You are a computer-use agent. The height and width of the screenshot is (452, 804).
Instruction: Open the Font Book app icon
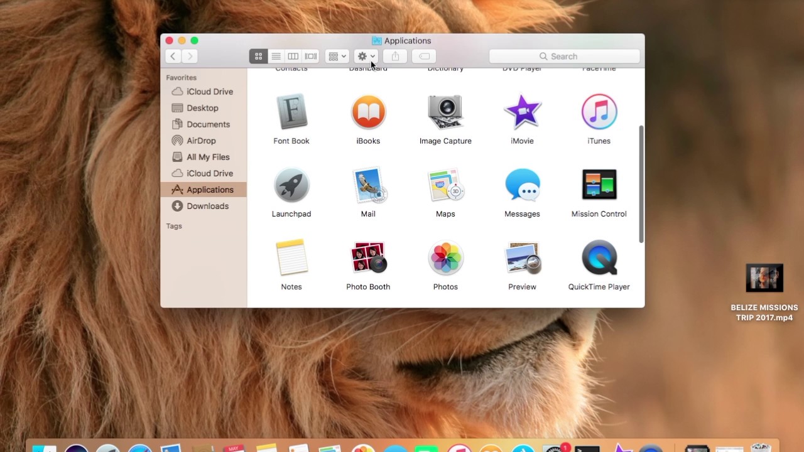coord(291,112)
